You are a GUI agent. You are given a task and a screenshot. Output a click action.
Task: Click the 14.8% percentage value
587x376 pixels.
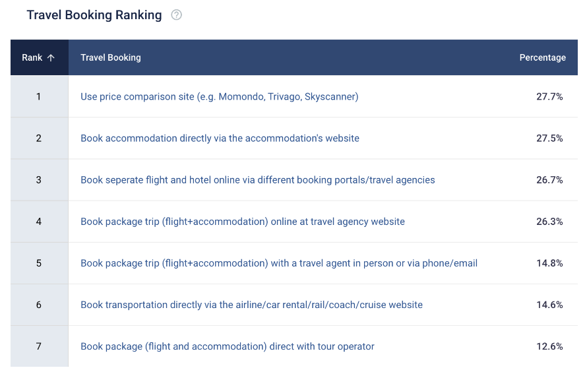click(x=549, y=263)
